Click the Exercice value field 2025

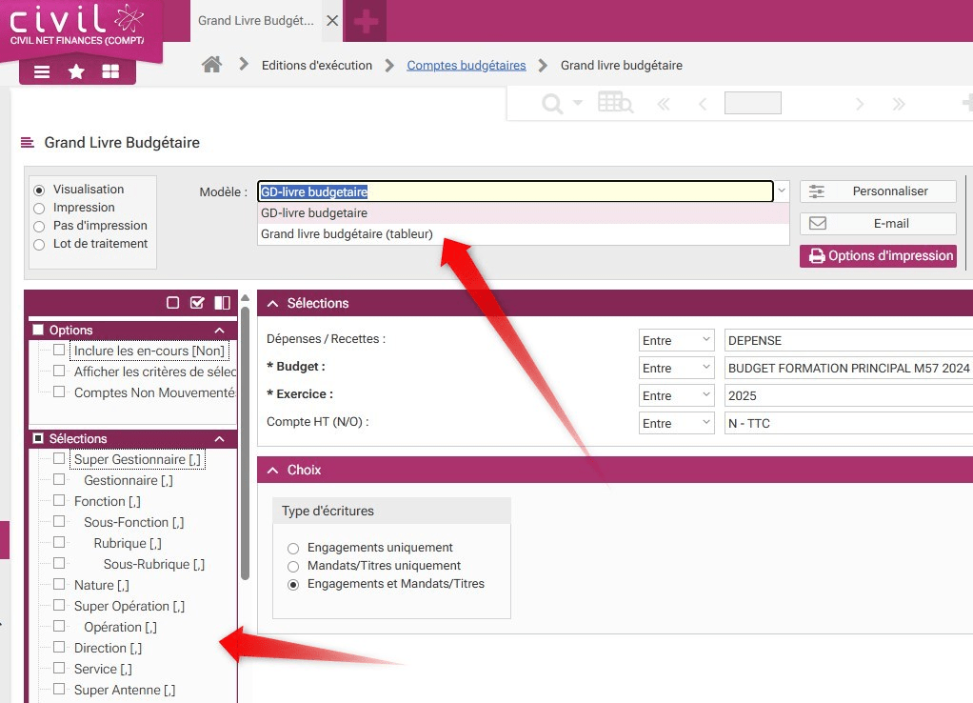tap(847, 395)
